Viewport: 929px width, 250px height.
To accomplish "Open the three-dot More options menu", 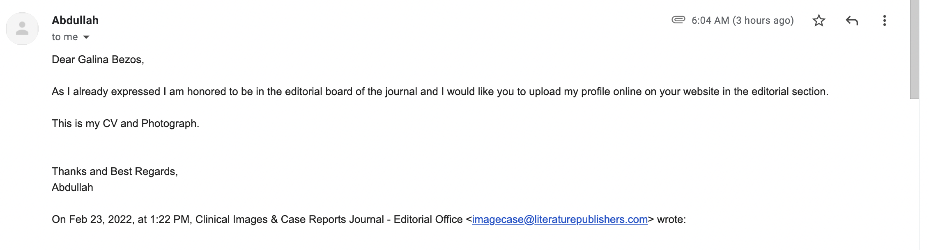I will [884, 20].
